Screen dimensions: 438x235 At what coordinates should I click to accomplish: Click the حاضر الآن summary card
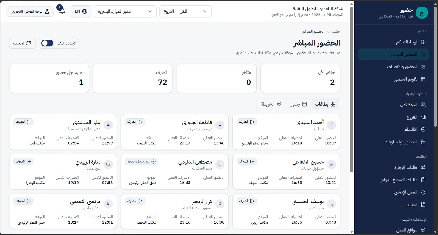tap(300, 78)
